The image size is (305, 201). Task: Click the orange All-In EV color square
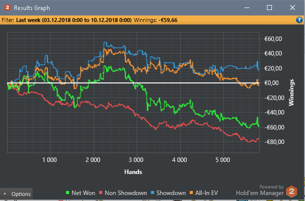click(191, 192)
